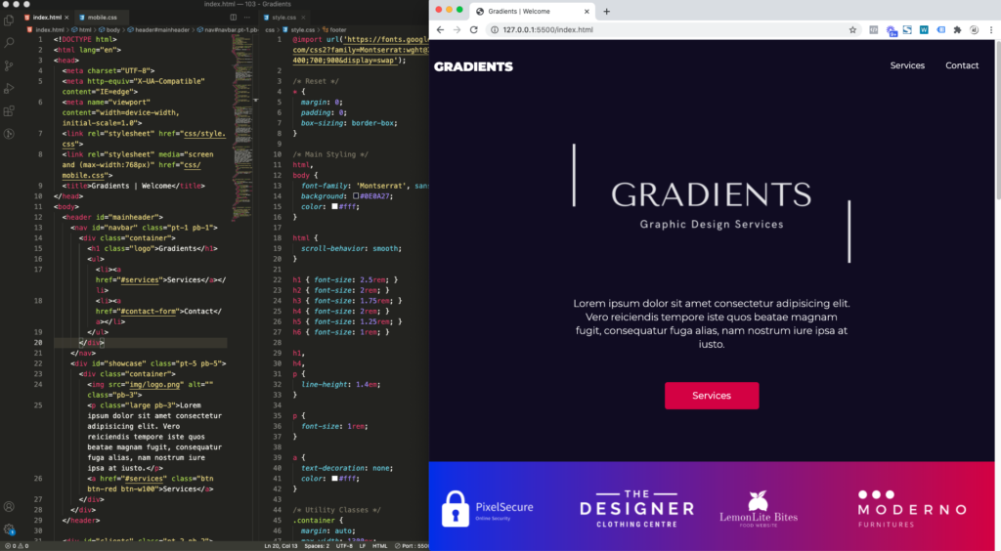
Task: Select the style.css editor tab
Action: (284, 18)
